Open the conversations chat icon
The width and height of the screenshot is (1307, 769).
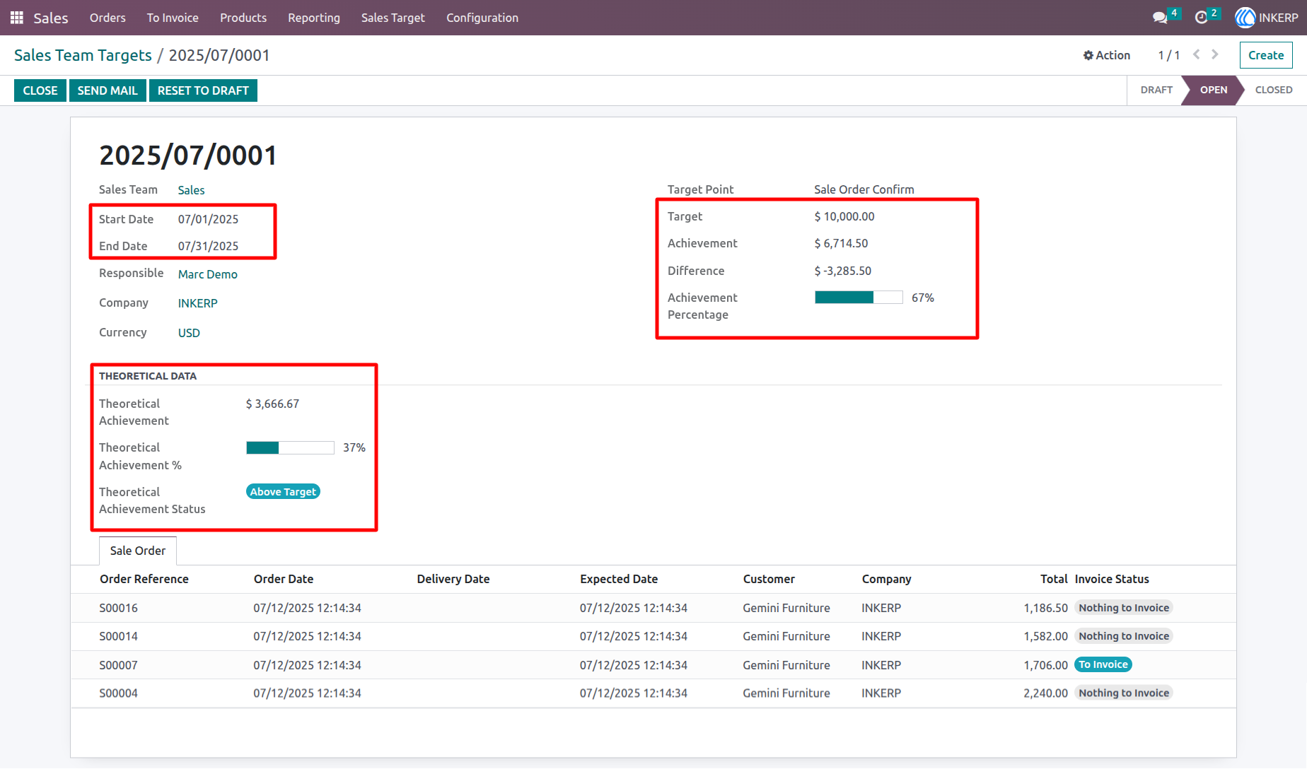tap(1160, 18)
